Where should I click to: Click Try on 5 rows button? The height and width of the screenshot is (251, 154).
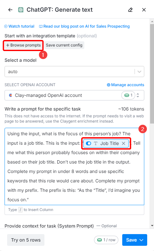26,240
